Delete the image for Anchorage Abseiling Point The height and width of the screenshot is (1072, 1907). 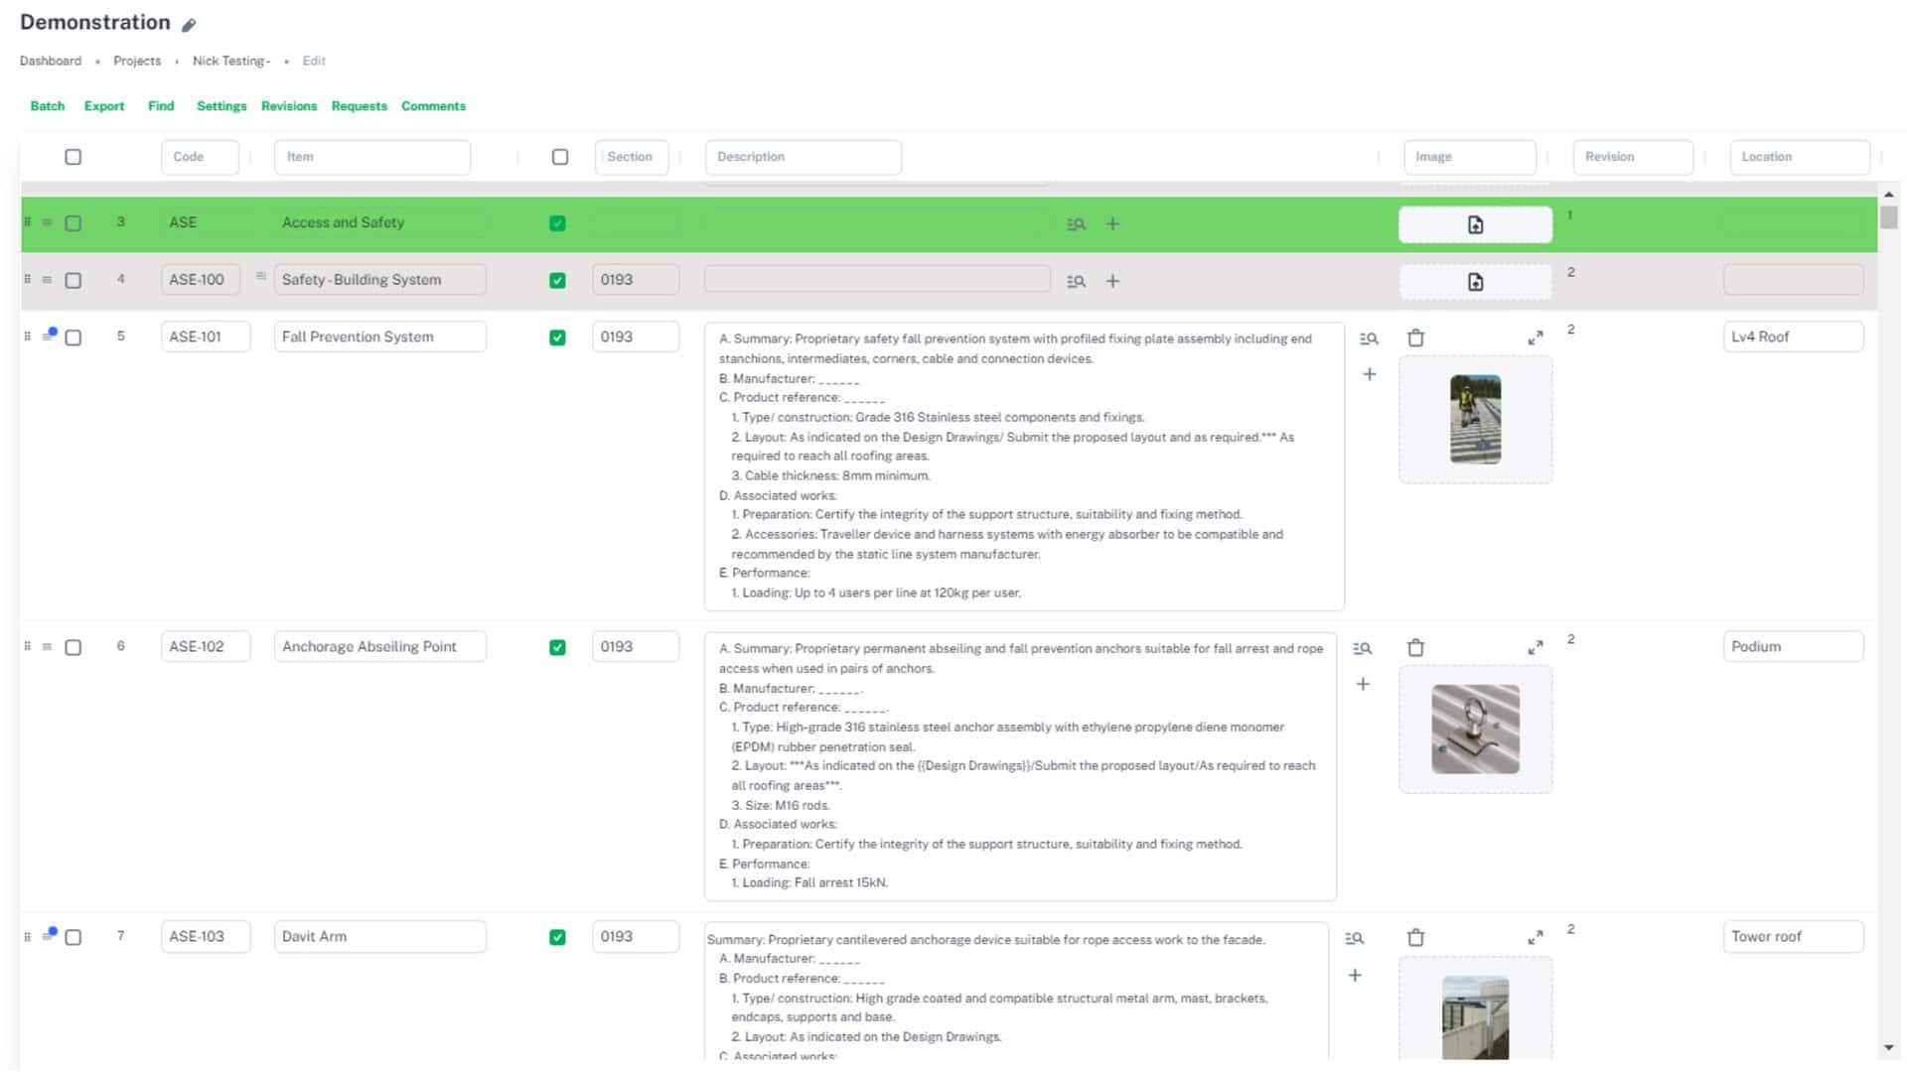1415,648
